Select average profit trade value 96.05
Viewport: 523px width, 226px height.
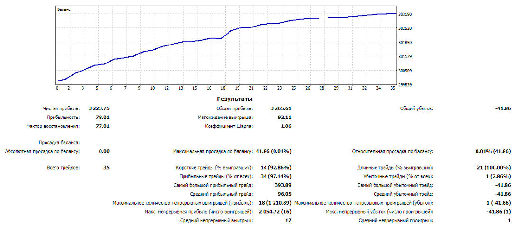[284, 194]
